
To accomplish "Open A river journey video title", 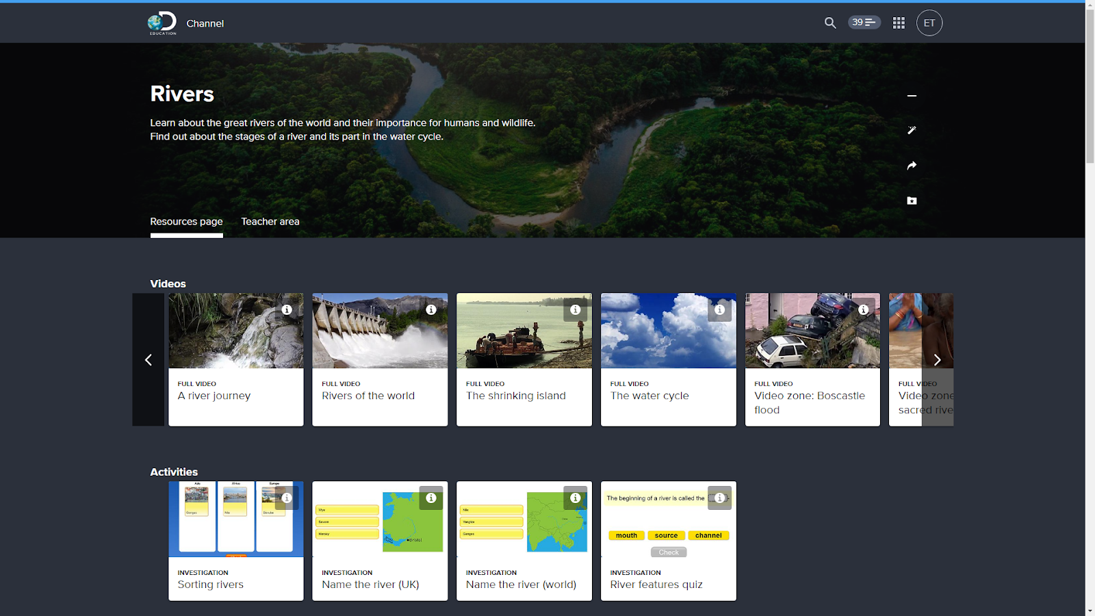I will [214, 396].
